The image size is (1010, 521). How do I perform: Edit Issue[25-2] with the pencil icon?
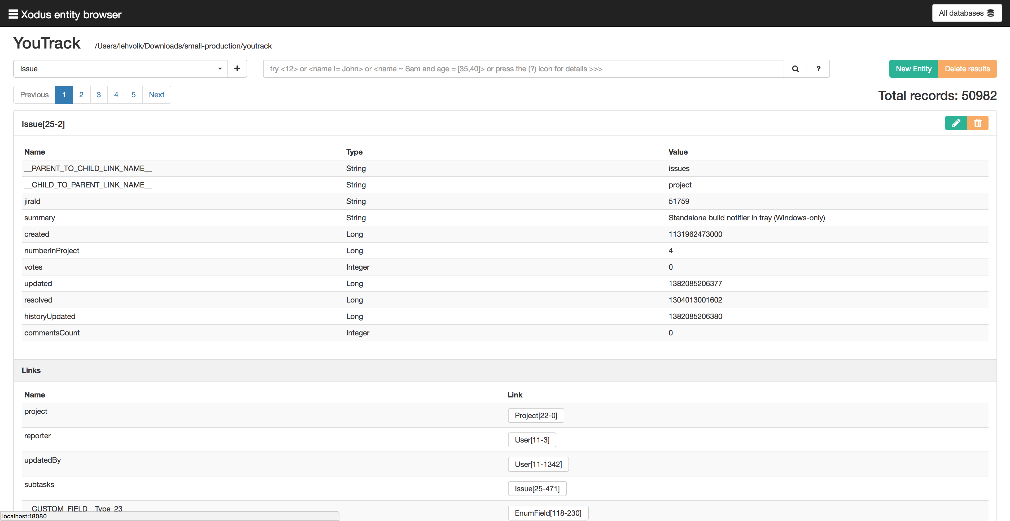coord(955,123)
